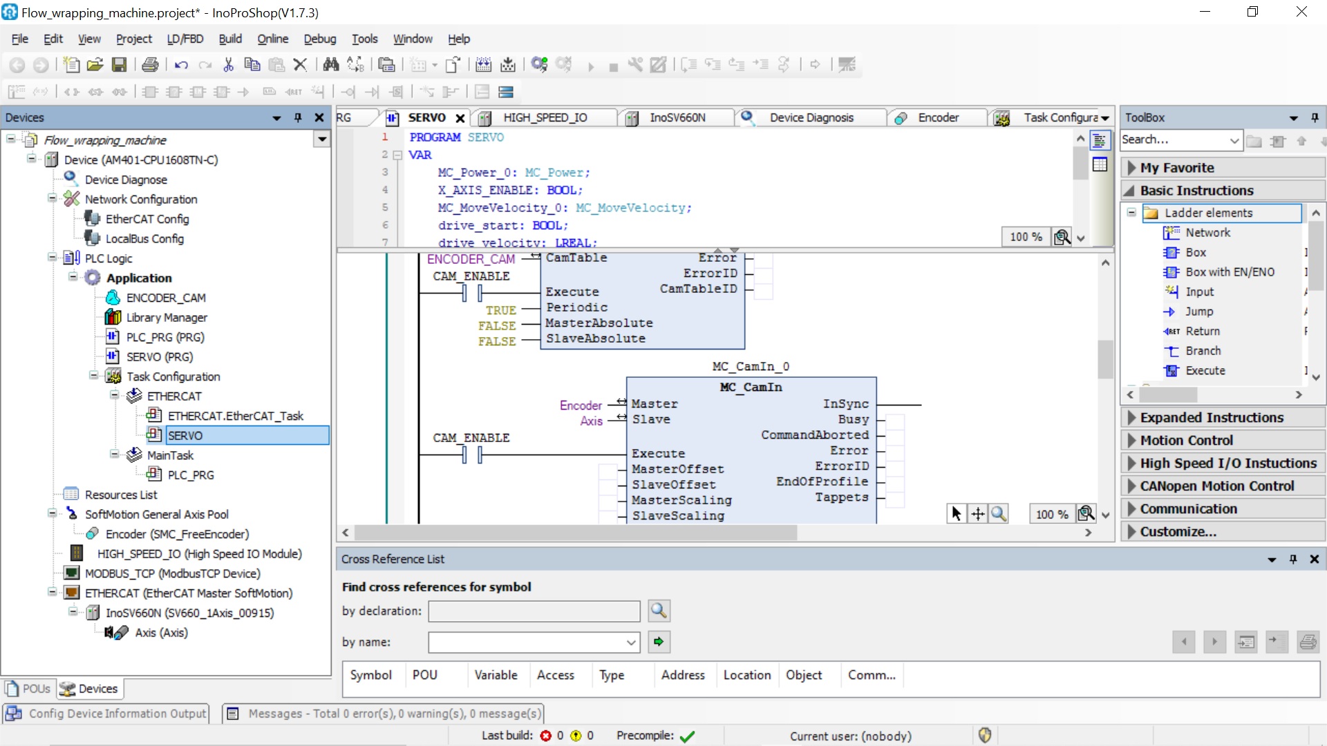Image resolution: width=1327 pixels, height=746 pixels.
Task: Click the Undo toolbar icon
Action: point(181,65)
